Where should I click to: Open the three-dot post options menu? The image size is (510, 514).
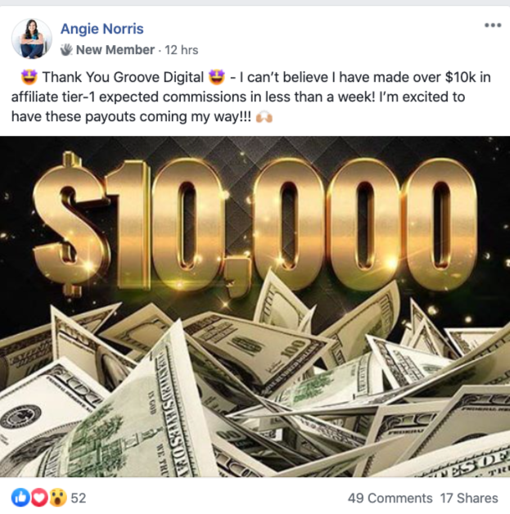pos(493,25)
